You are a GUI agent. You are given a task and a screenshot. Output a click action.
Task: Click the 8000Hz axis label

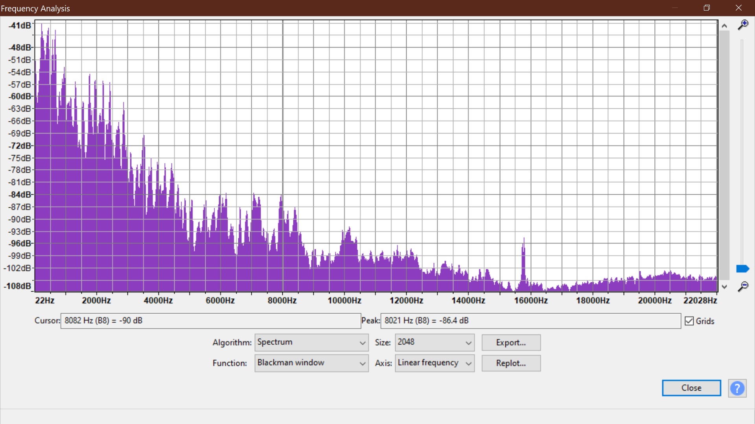click(x=282, y=301)
